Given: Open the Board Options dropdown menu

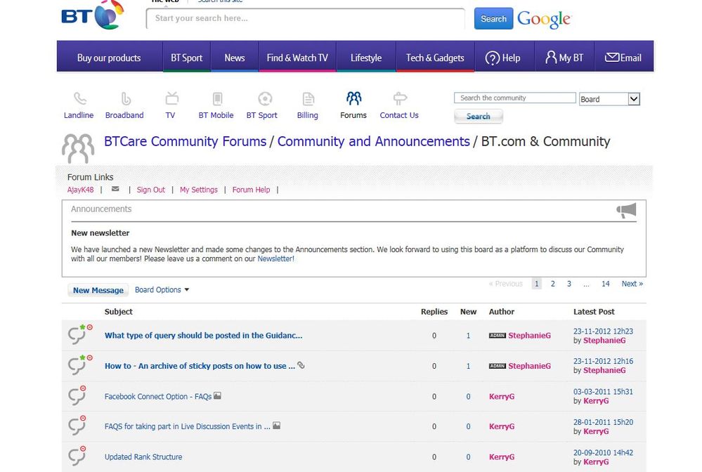Looking at the screenshot, I should [162, 290].
